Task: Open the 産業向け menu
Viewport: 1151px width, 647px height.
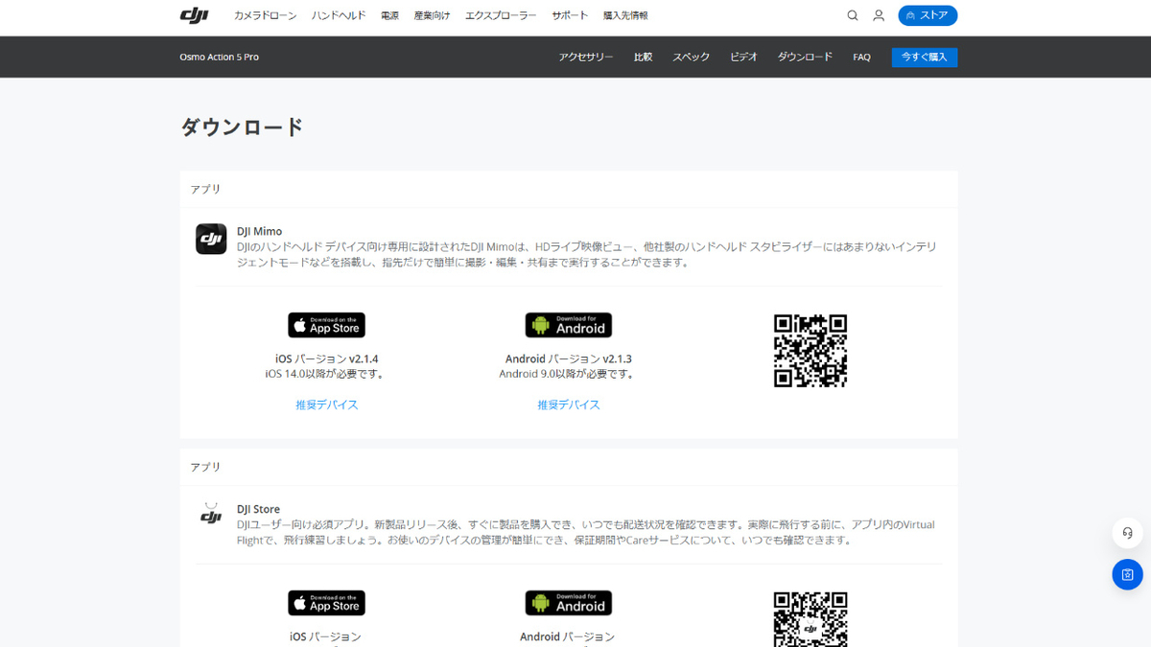Action: tap(432, 16)
